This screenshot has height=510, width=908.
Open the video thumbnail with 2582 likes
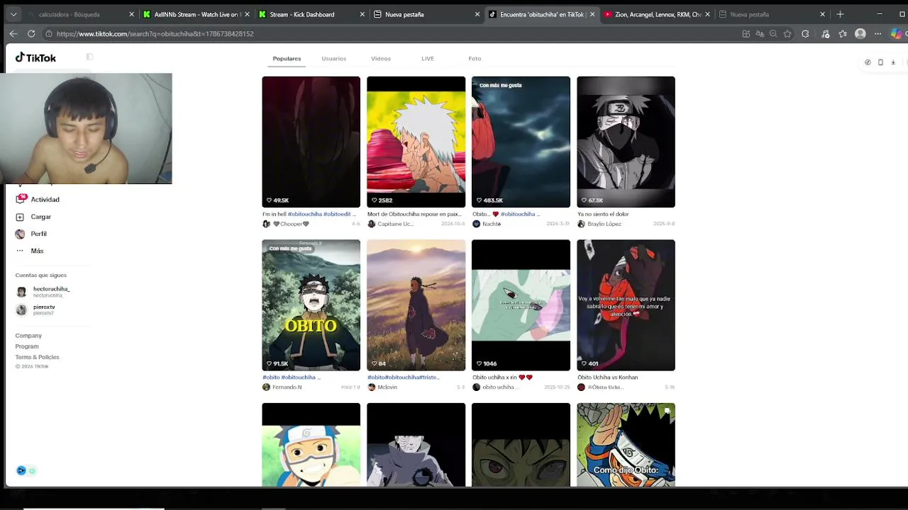[x=416, y=142]
